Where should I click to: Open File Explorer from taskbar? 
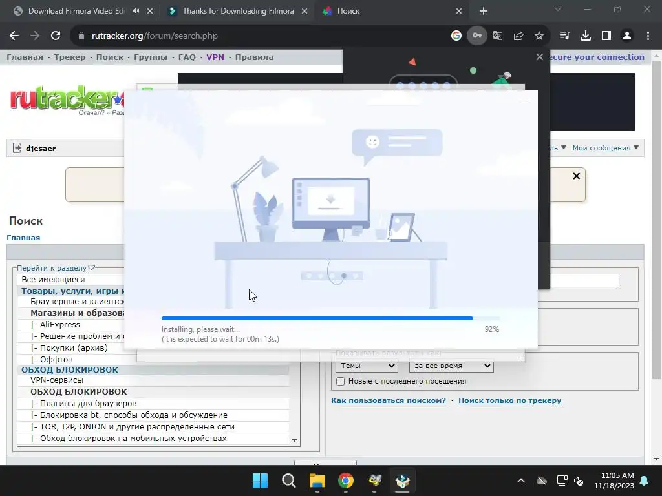(x=317, y=480)
